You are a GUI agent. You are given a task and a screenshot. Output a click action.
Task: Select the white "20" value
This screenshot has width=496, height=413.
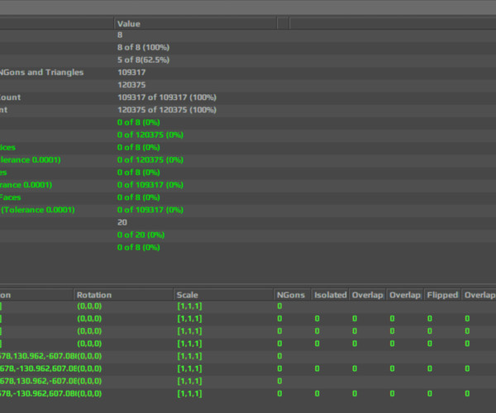coord(122,222)
